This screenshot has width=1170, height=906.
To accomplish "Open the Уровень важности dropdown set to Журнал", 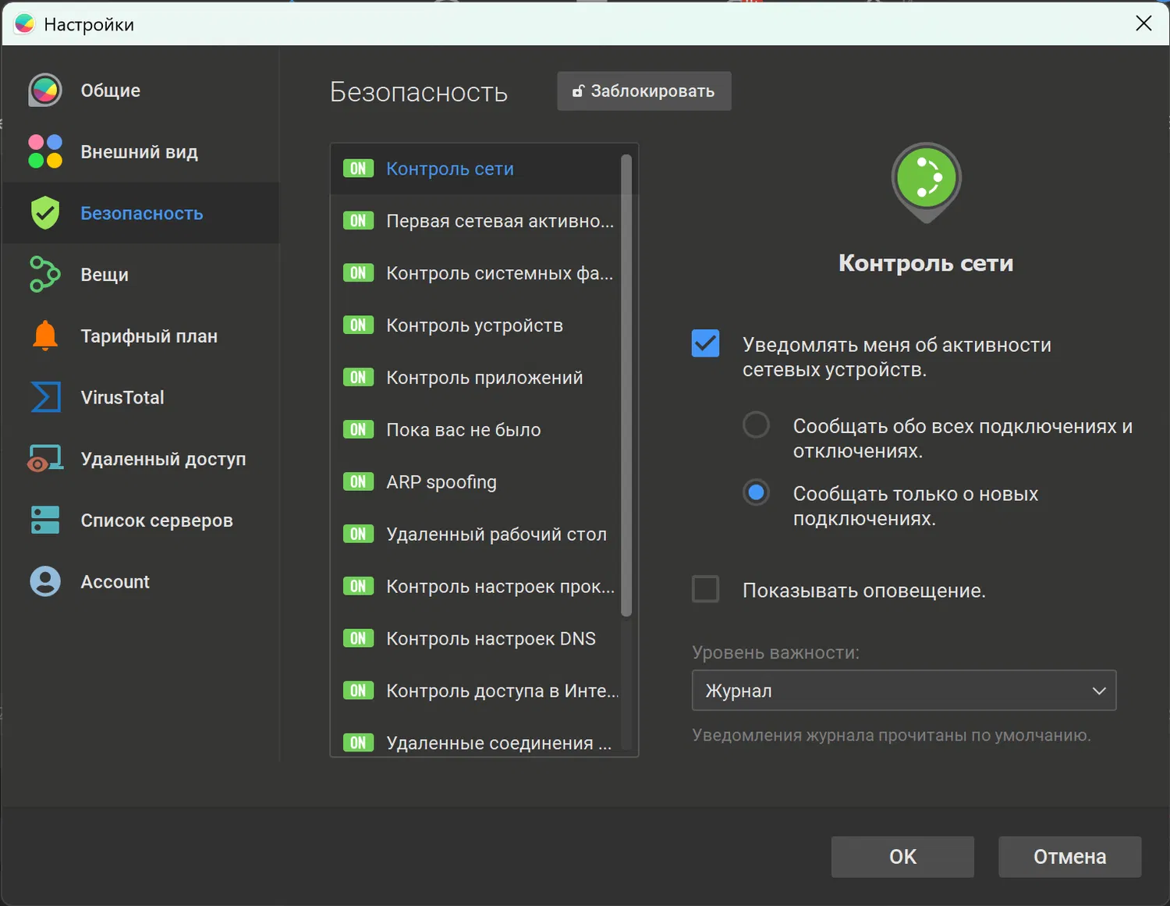I will 903,691.
